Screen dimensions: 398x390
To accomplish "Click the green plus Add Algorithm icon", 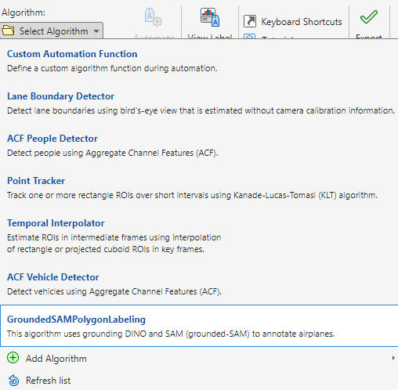I will [x=13, y=358].
